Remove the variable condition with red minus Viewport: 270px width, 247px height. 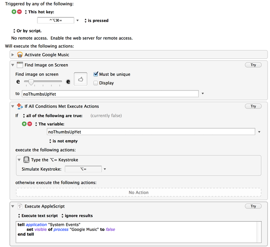pos(29,124)
